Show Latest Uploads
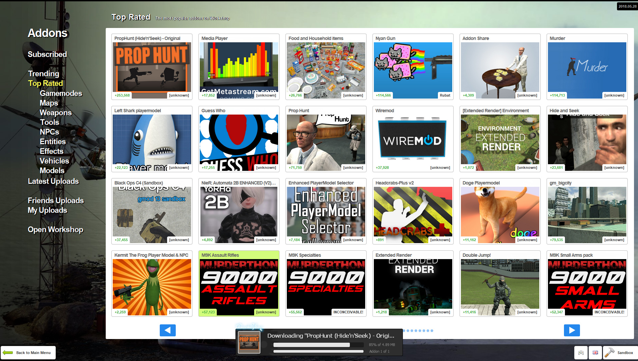The image size is (638, 361). point(53,181)
